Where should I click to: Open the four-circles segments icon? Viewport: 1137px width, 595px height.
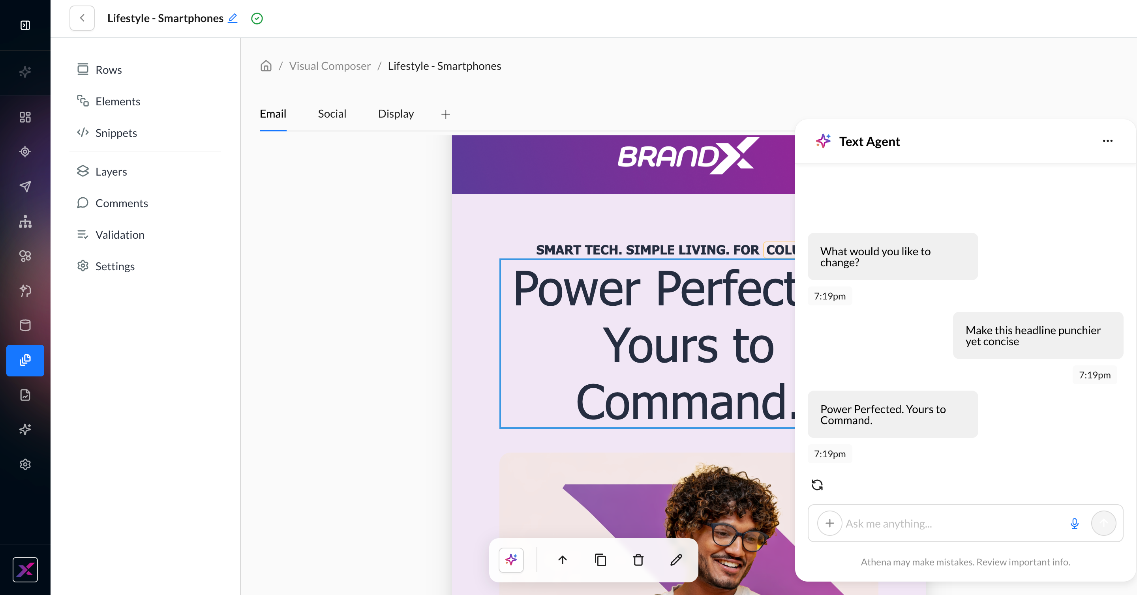[x=25, y=256]
